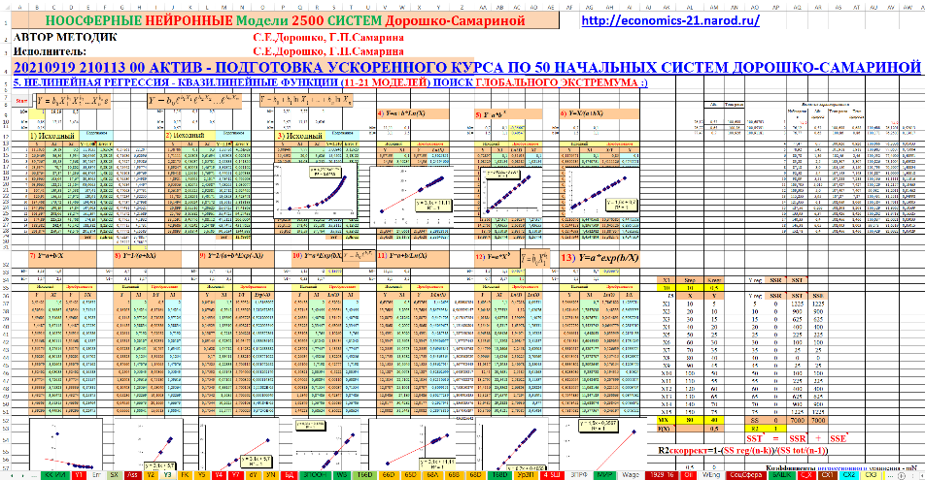Open the ЗПООП sheet tab
Screen dimensions: 925x480
tap(318, 475)
